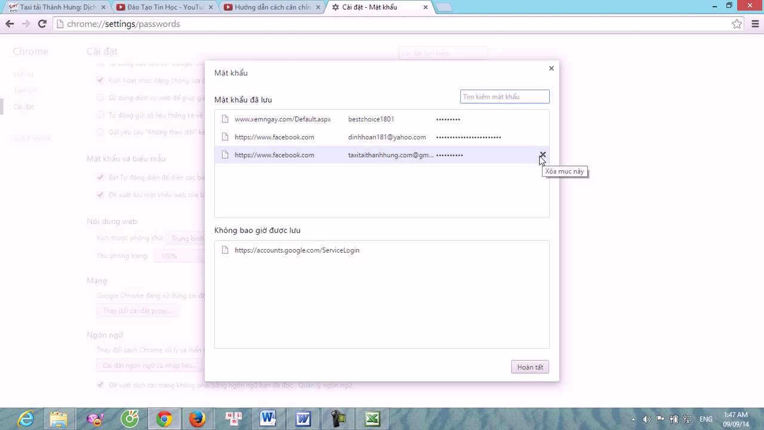Screen dimensions: 764x430
Task: Toggle Đề xuất lưu mật khẩu web checkbox
Action: pos(101,195)
